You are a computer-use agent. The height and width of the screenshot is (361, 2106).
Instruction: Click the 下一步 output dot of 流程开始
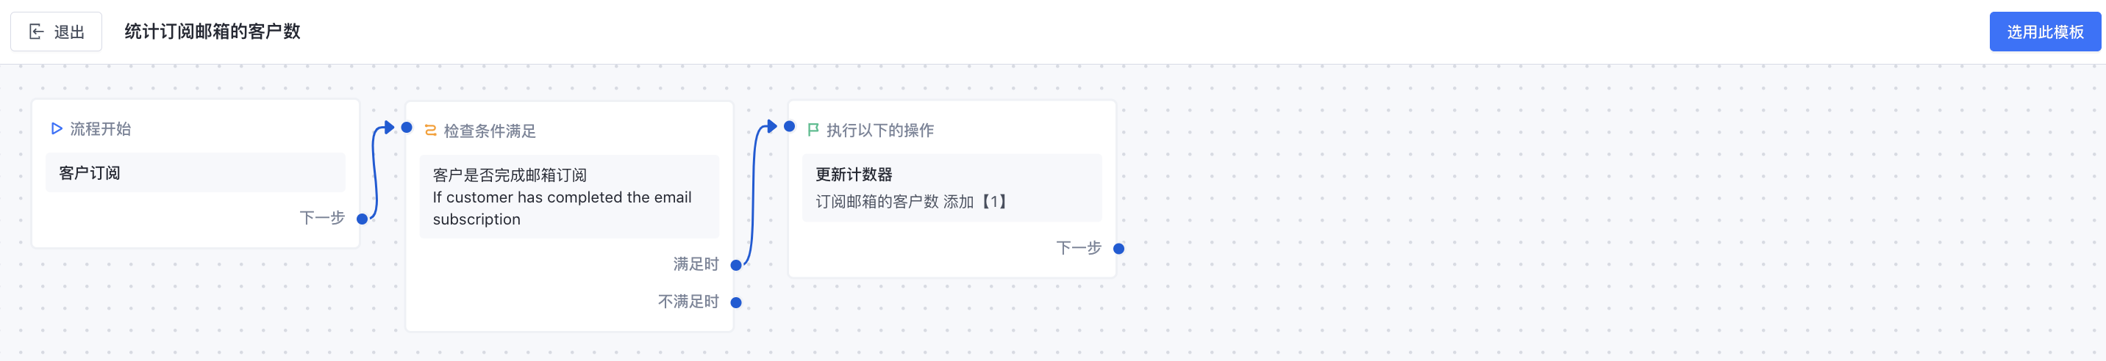point(363,219)
